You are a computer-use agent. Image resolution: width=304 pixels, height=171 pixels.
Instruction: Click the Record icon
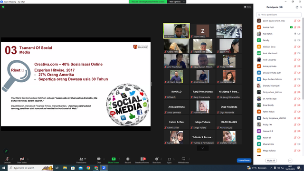(128, 159)
